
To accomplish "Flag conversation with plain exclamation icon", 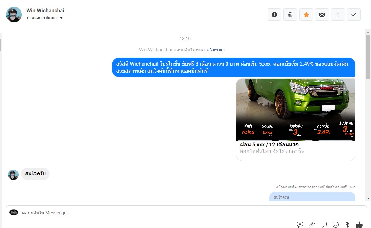I will coord(338,15).
